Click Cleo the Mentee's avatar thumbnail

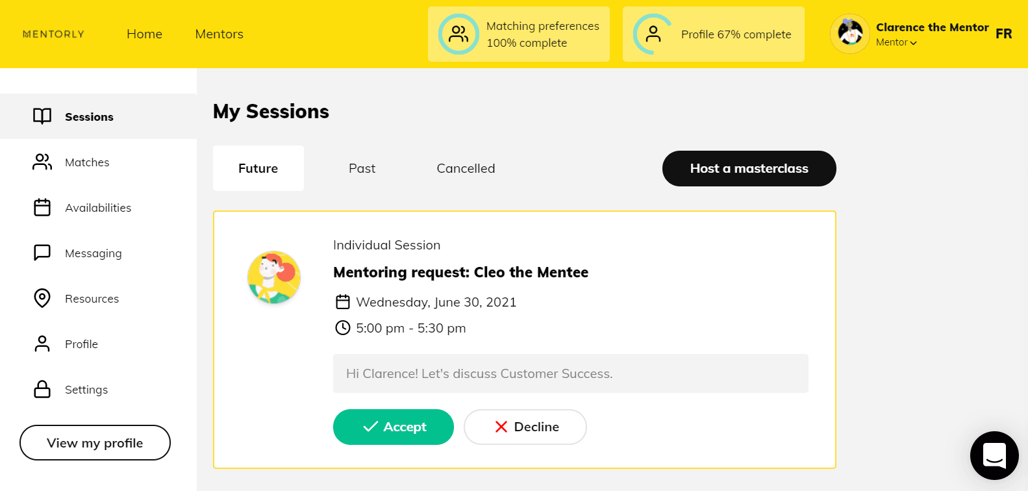pos(274,277)
